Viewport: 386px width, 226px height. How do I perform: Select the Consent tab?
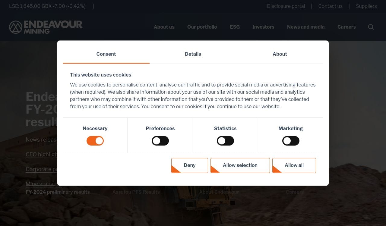click(x=106, y=54)
